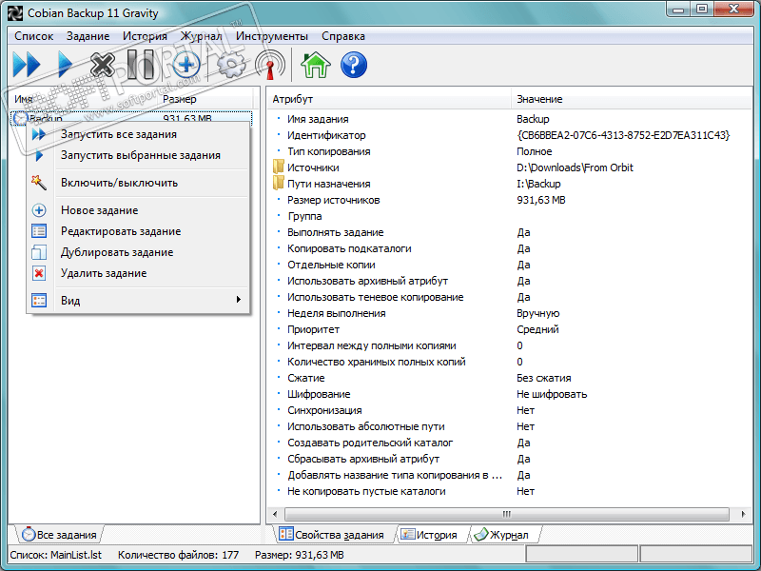This screenshot has width=761, height=571.
Task: Select Не копировать пустые каталоги row
Action: 509,491
